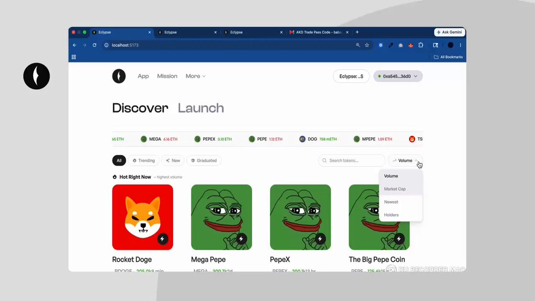This screenshot has height=301, width=535.
Task: Click MEGA 6.16 ETH ticker entry
Action: click(x=159, y=139)
